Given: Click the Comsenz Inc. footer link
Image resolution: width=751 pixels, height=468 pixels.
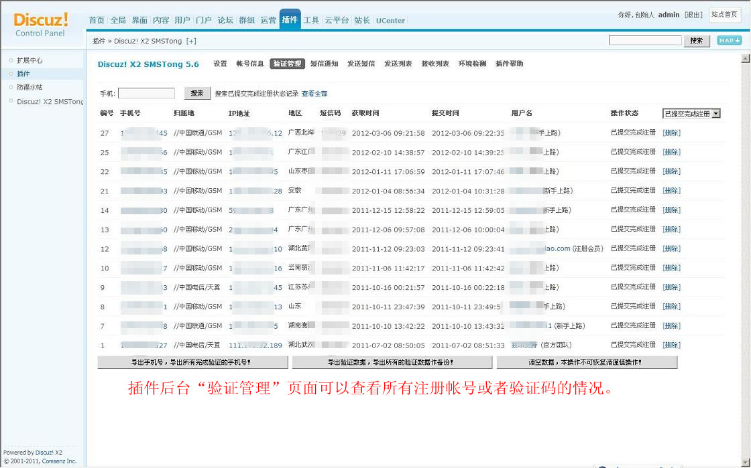Looking at the screenshot, I should (x=60, y=461).
